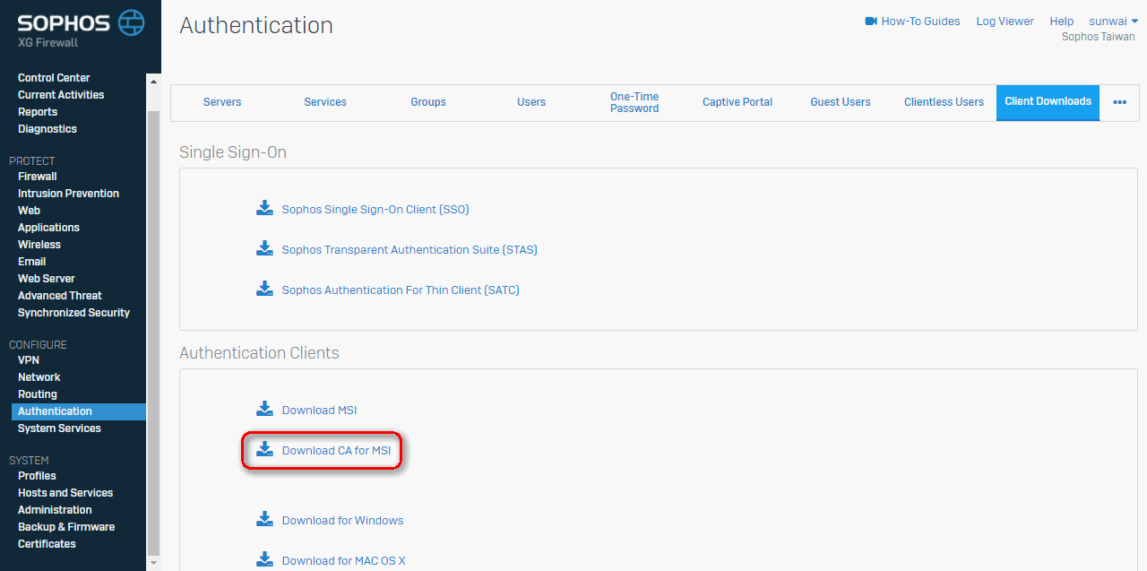Viewport: 1147px width, 571px height.
Task: Select Certificates in the sidebar
Action: [x=47, y=544]
